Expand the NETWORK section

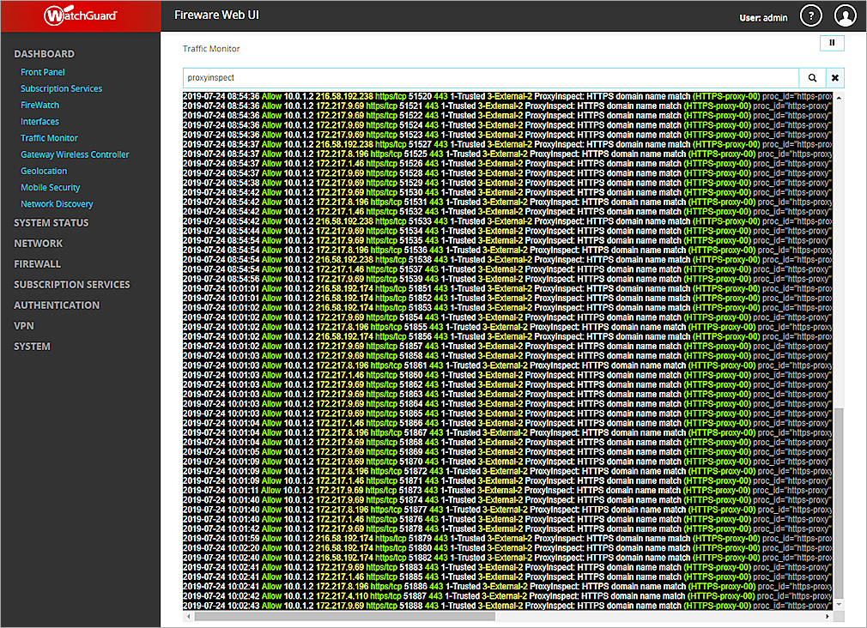(38, 243)
